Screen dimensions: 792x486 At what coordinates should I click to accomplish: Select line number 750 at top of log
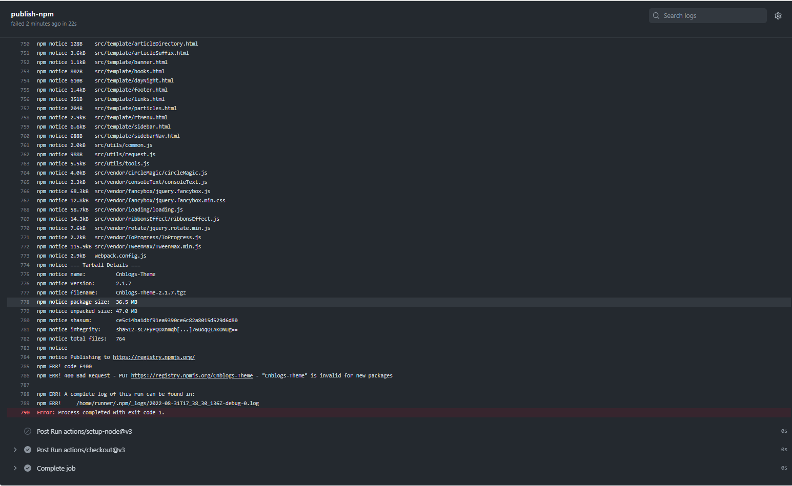[25, 44]
